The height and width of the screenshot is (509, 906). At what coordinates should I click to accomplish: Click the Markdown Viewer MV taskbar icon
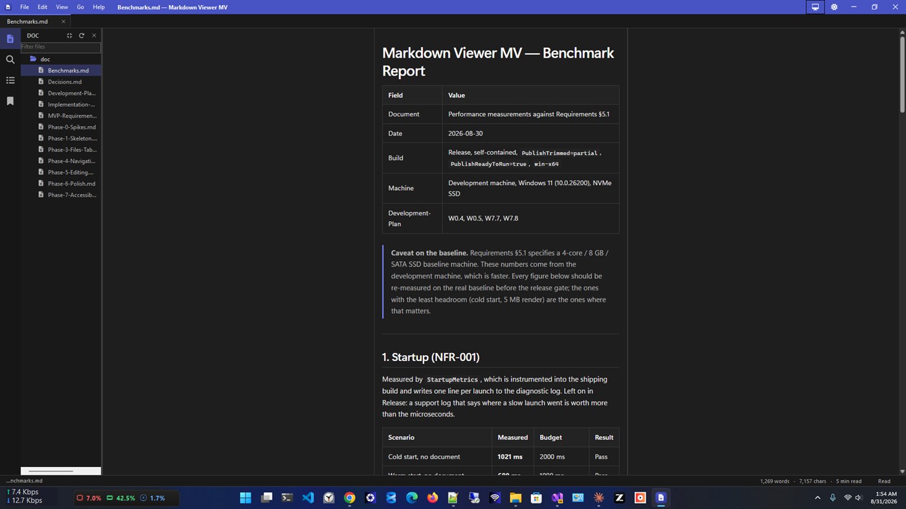661,498
